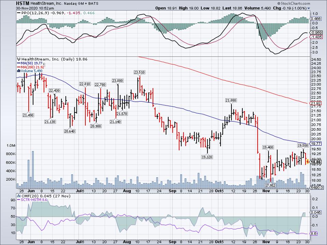Click the 'CMF(20) 0.045 (27 Nov)' legend label
This screenshot has width=327, height=245.
click(x=46, y=196)
